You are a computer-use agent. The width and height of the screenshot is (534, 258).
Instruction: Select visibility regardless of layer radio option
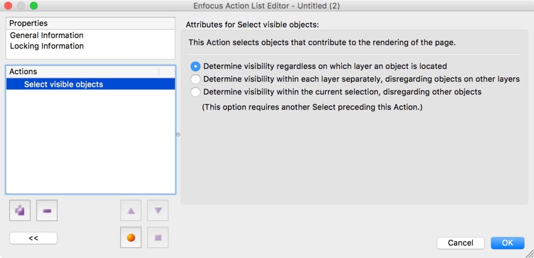195,66
